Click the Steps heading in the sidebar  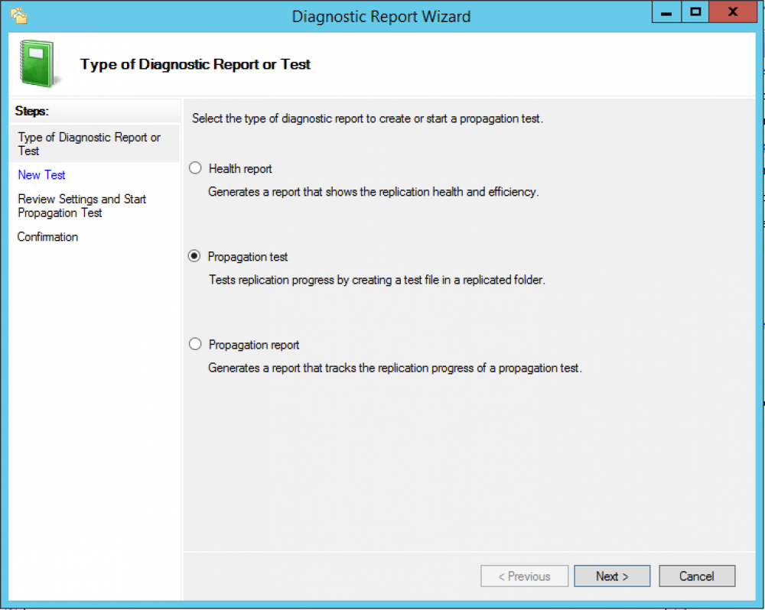click(x=31, y=111)
